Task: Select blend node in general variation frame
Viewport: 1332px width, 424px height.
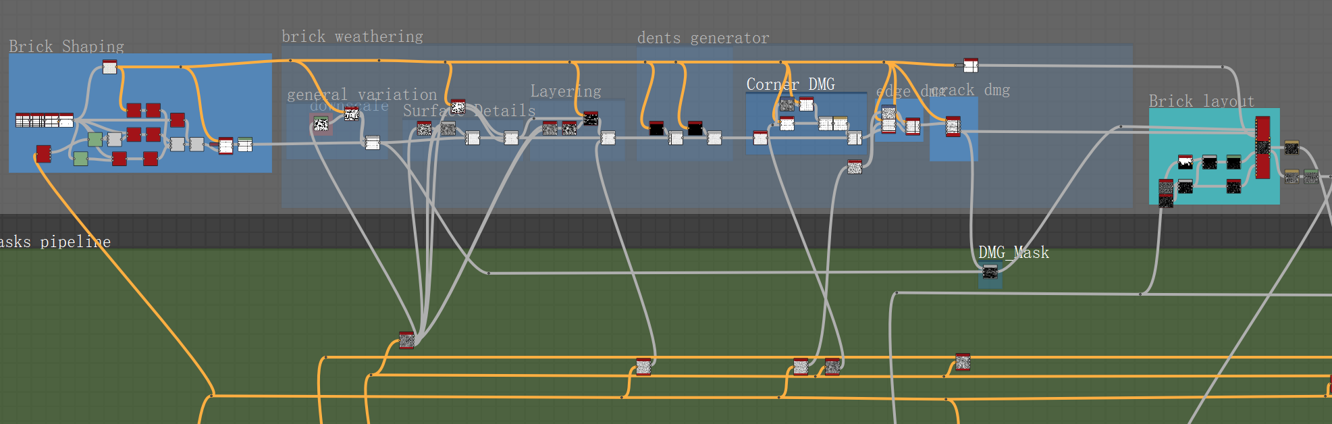Action: (373, 142)
